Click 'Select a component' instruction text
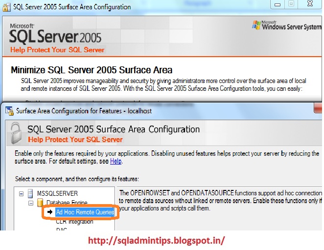The height and width of the screenshot is (250, 324). (x=77, y=179)
